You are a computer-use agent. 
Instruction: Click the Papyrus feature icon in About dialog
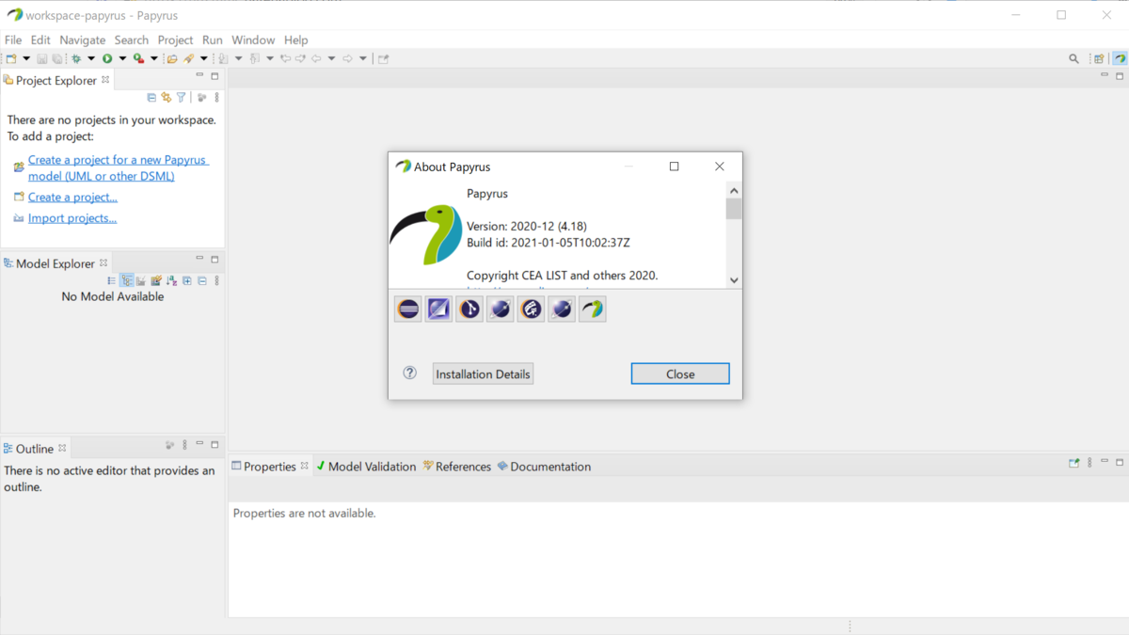(593, 309)
